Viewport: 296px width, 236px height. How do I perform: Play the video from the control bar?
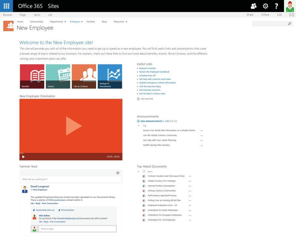[x=23, y=157]
